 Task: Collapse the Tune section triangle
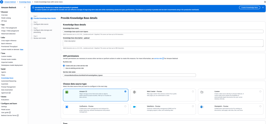point(0,53)
